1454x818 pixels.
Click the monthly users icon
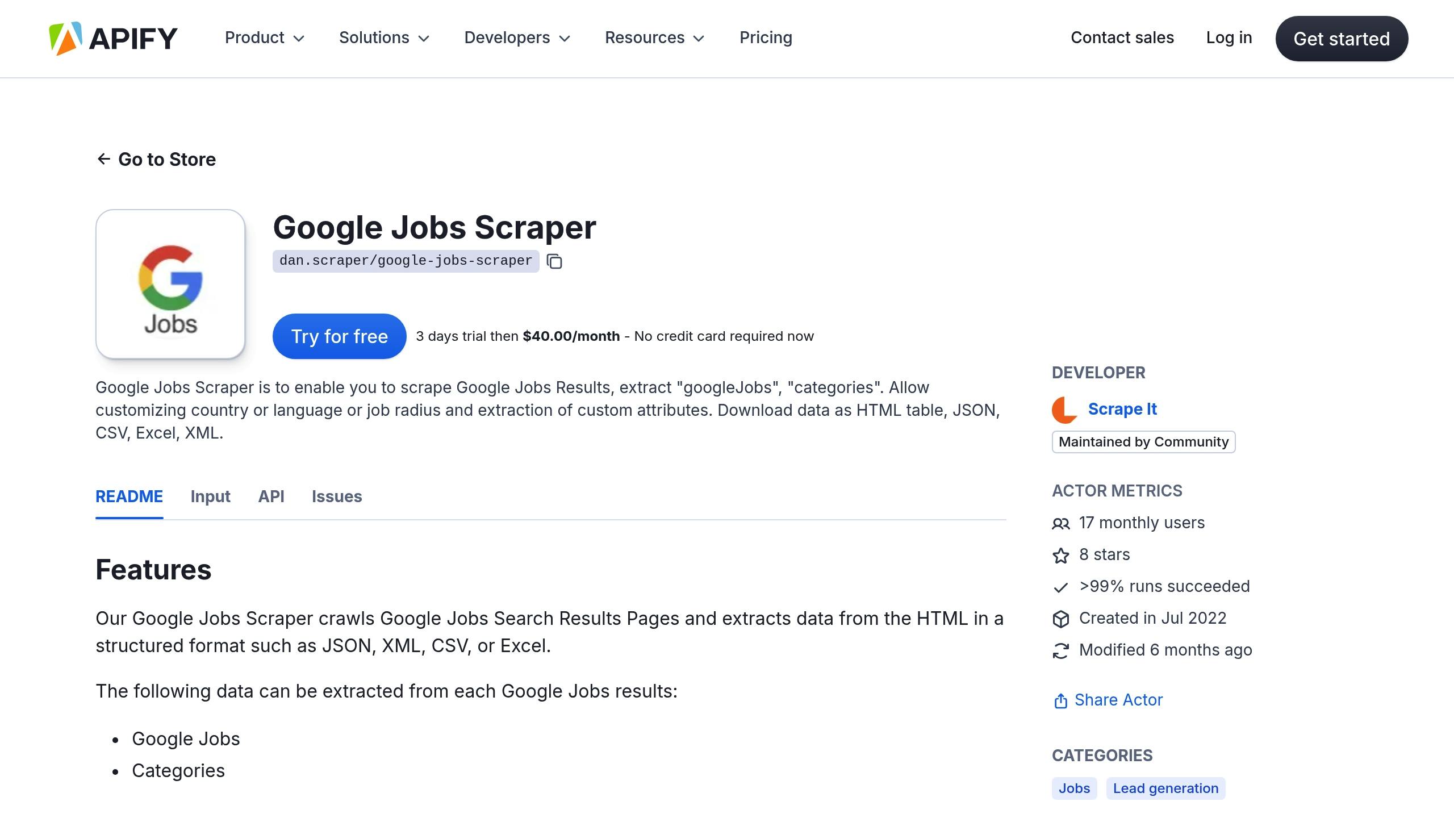1060,523
